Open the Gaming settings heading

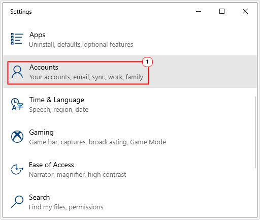tap(41, 132)
